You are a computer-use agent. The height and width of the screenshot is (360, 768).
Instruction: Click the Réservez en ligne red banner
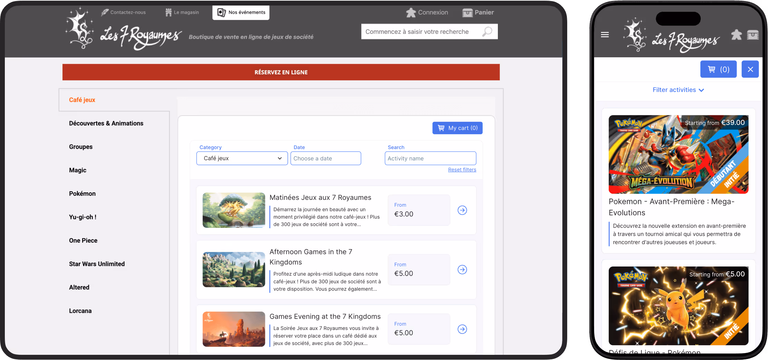(x=281, y=72)
